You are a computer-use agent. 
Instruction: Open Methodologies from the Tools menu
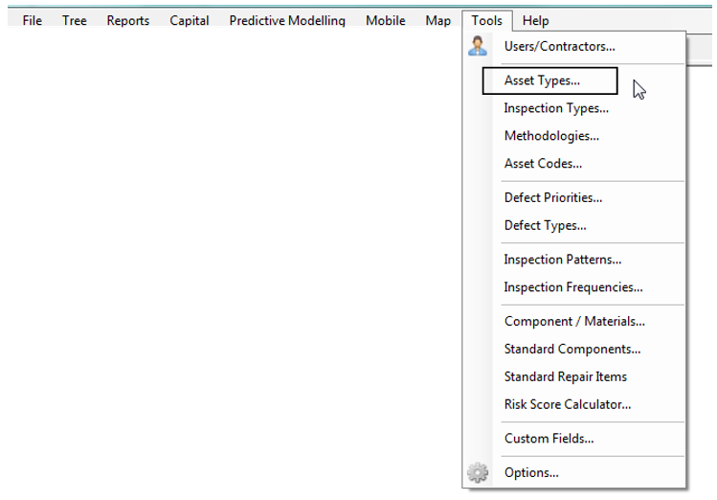point(551,136)
